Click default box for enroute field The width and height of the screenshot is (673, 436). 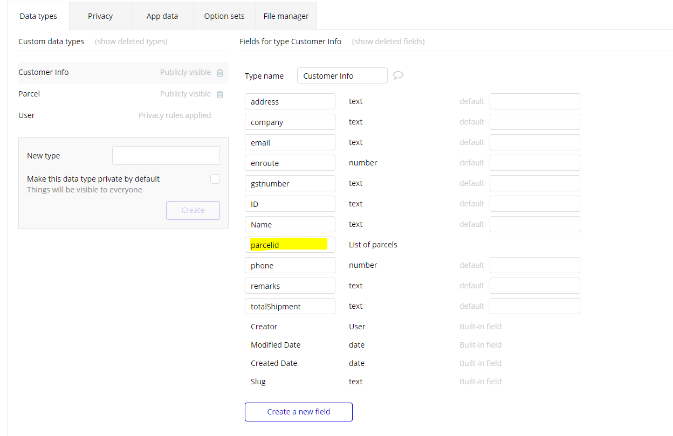pos(534,163)
